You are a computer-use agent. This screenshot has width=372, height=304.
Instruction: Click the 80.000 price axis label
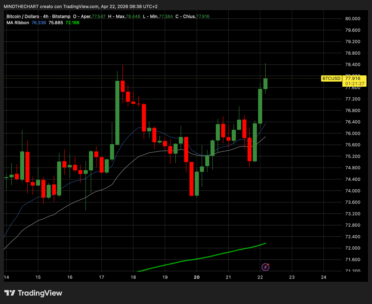[352, 19]
